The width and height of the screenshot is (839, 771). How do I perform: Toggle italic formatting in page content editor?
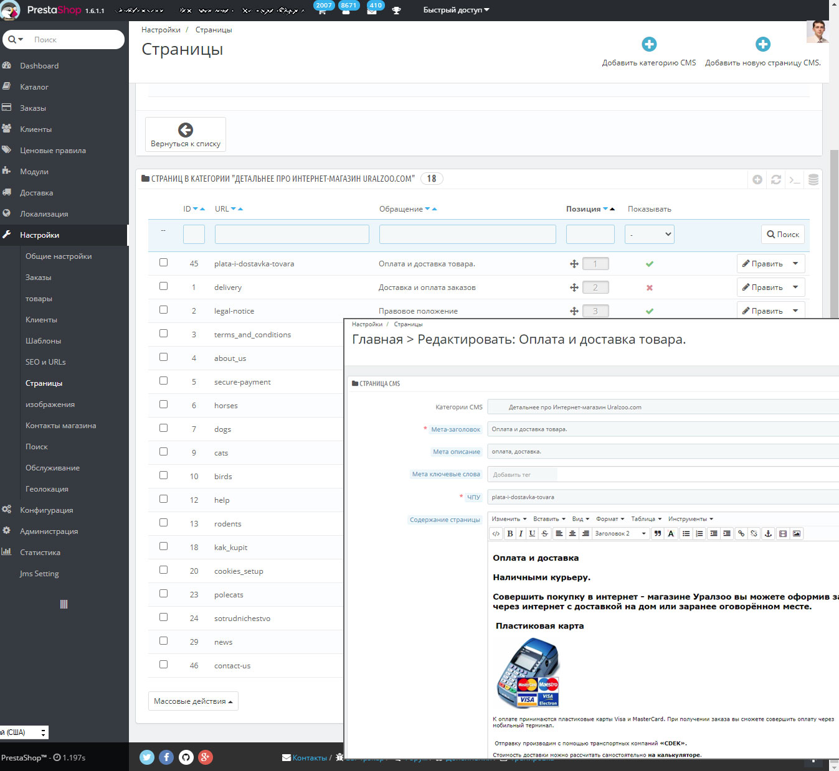[521, 533]
